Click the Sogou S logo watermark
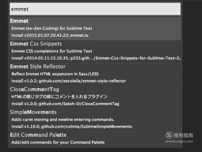 pos(169,135)
